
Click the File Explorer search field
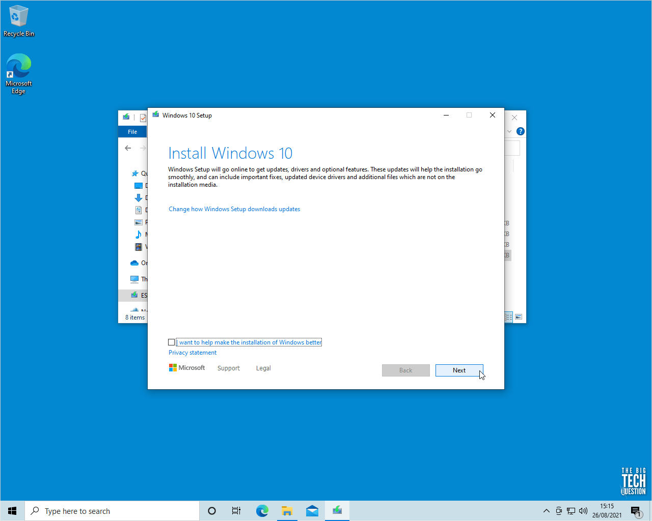[x=512, y=148]
